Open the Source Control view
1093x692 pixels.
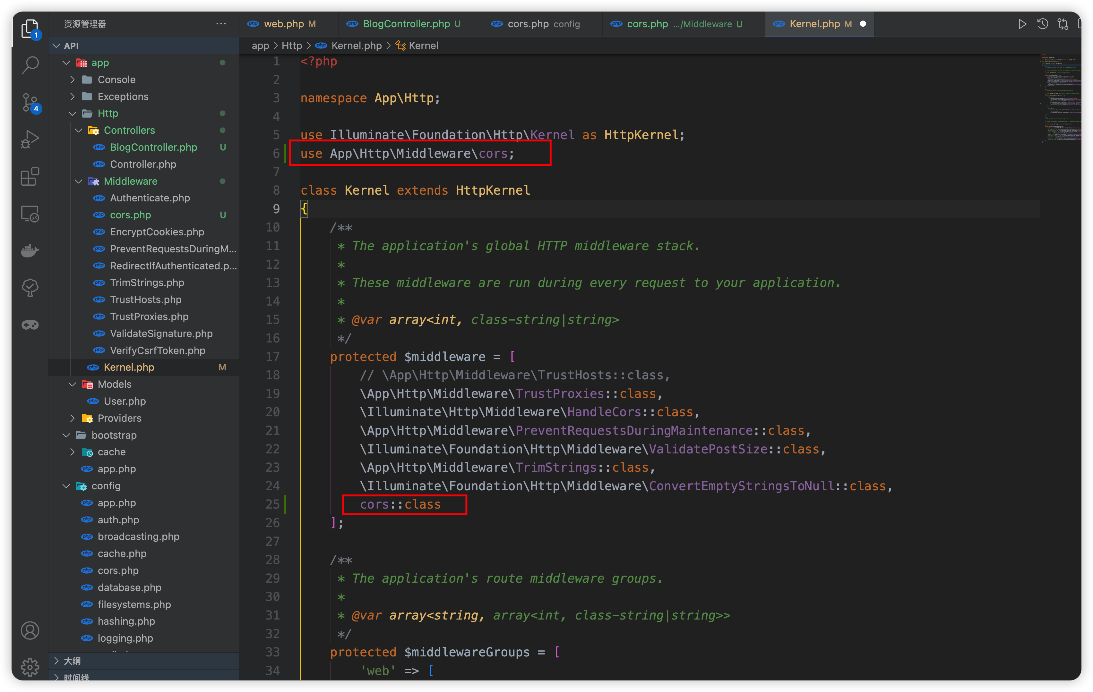coord(30,103)
